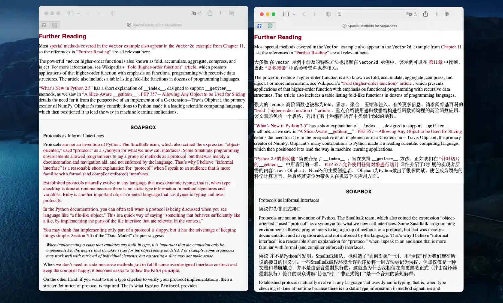This screenshot has height=303, width=503.
Task: Show the tab overview grid in the left window
Action: (x=232, y=13)
